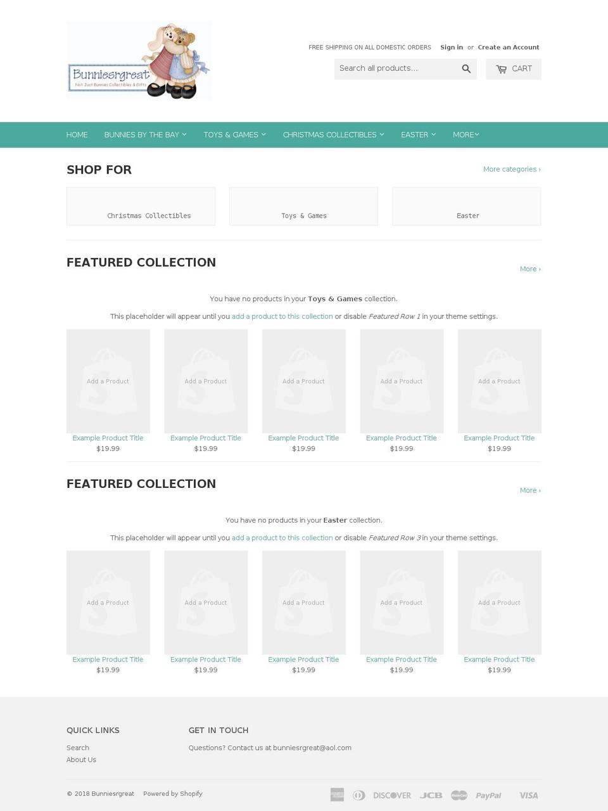Click Powered by Shopify link

coord(173,794)
